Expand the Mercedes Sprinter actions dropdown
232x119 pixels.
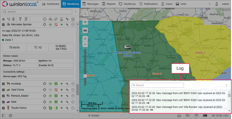click(73, 25)
